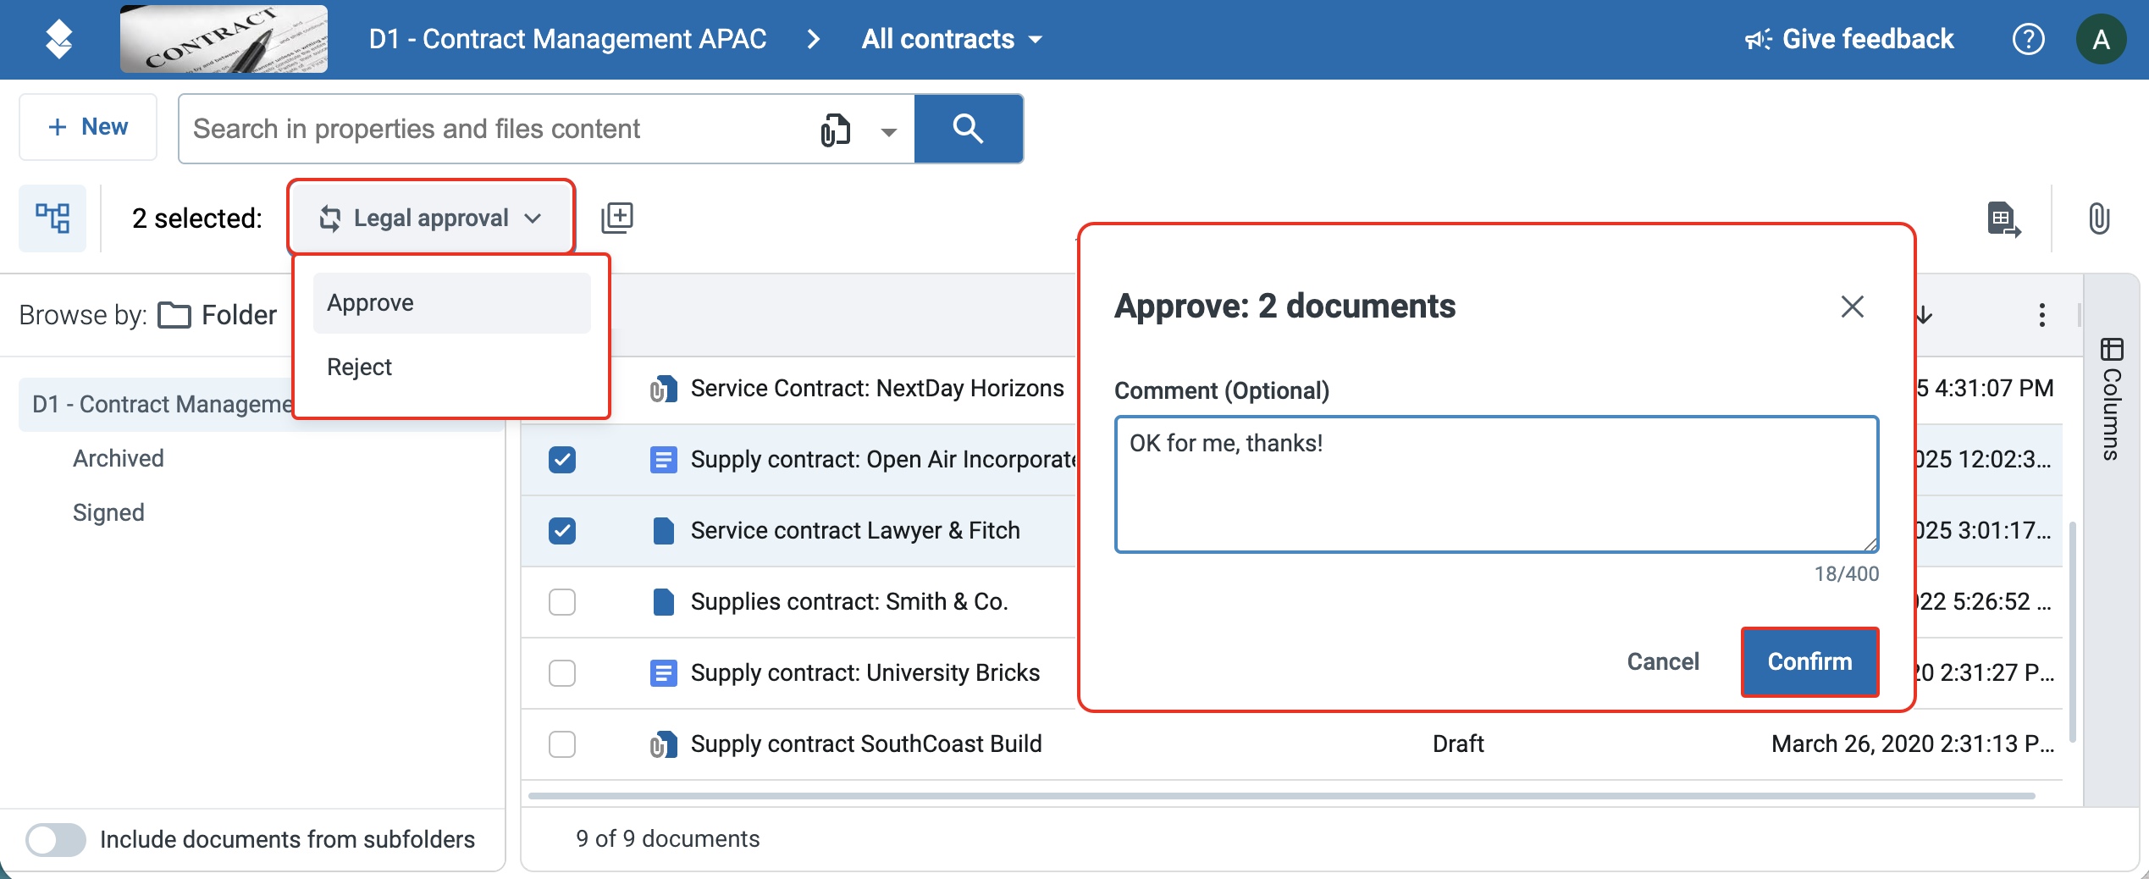Open Supplies contract: Smith & Co.
Viewport: 2149px width, 879px height.
tap(849, 602)
